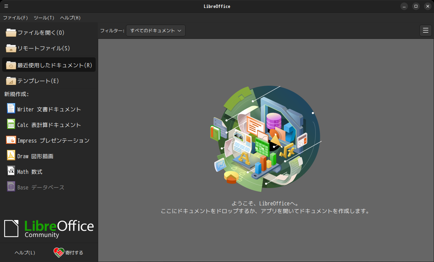This screenshot has width=434, height=262.
Task: Click the Impress presentation icon
Action: (x=11, y=140)
